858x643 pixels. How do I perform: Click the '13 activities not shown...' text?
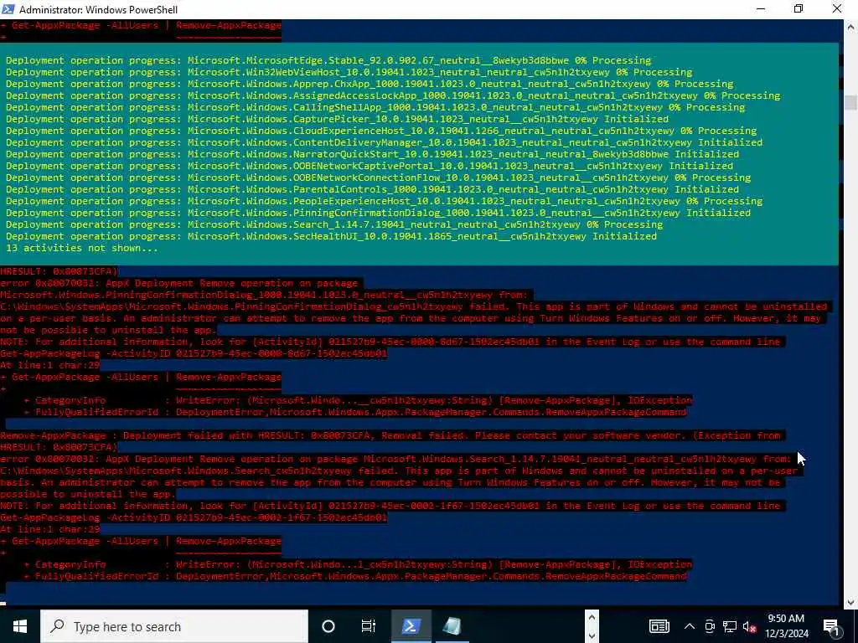tap(82, 248)
